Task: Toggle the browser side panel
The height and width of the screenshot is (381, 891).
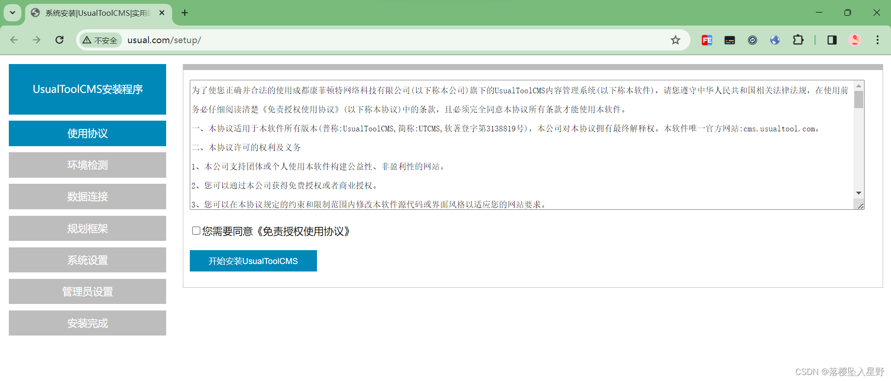Action: (832, 40)
